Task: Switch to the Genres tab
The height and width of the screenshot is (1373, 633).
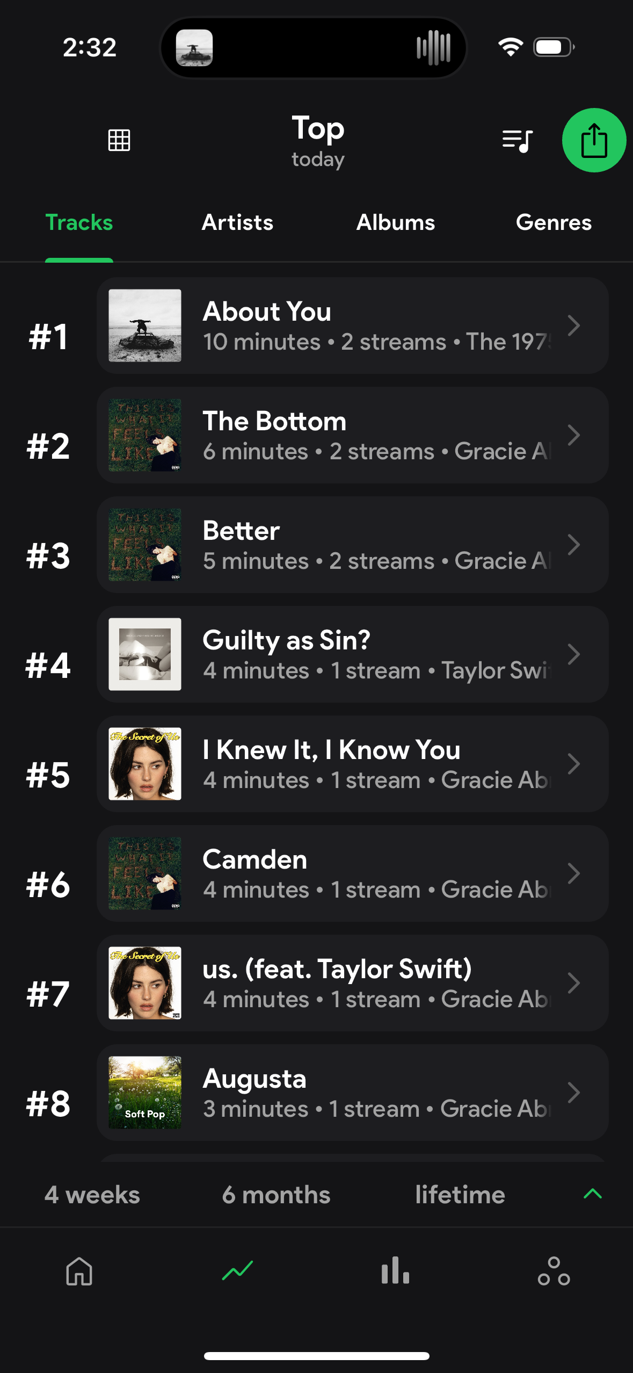Action: click(554, 222)
